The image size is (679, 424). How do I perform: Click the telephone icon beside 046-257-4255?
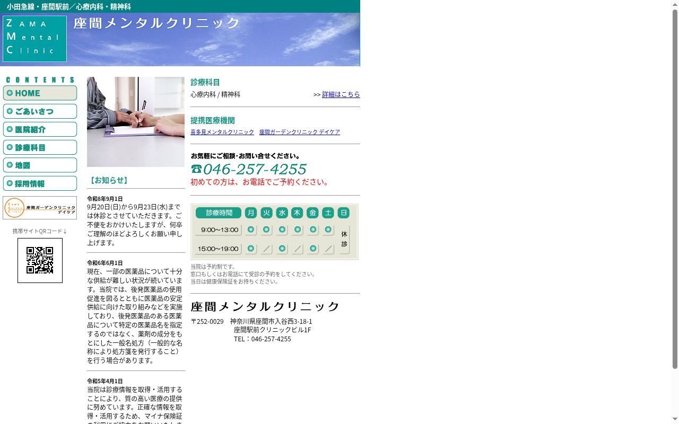click(x=196, y=169)
